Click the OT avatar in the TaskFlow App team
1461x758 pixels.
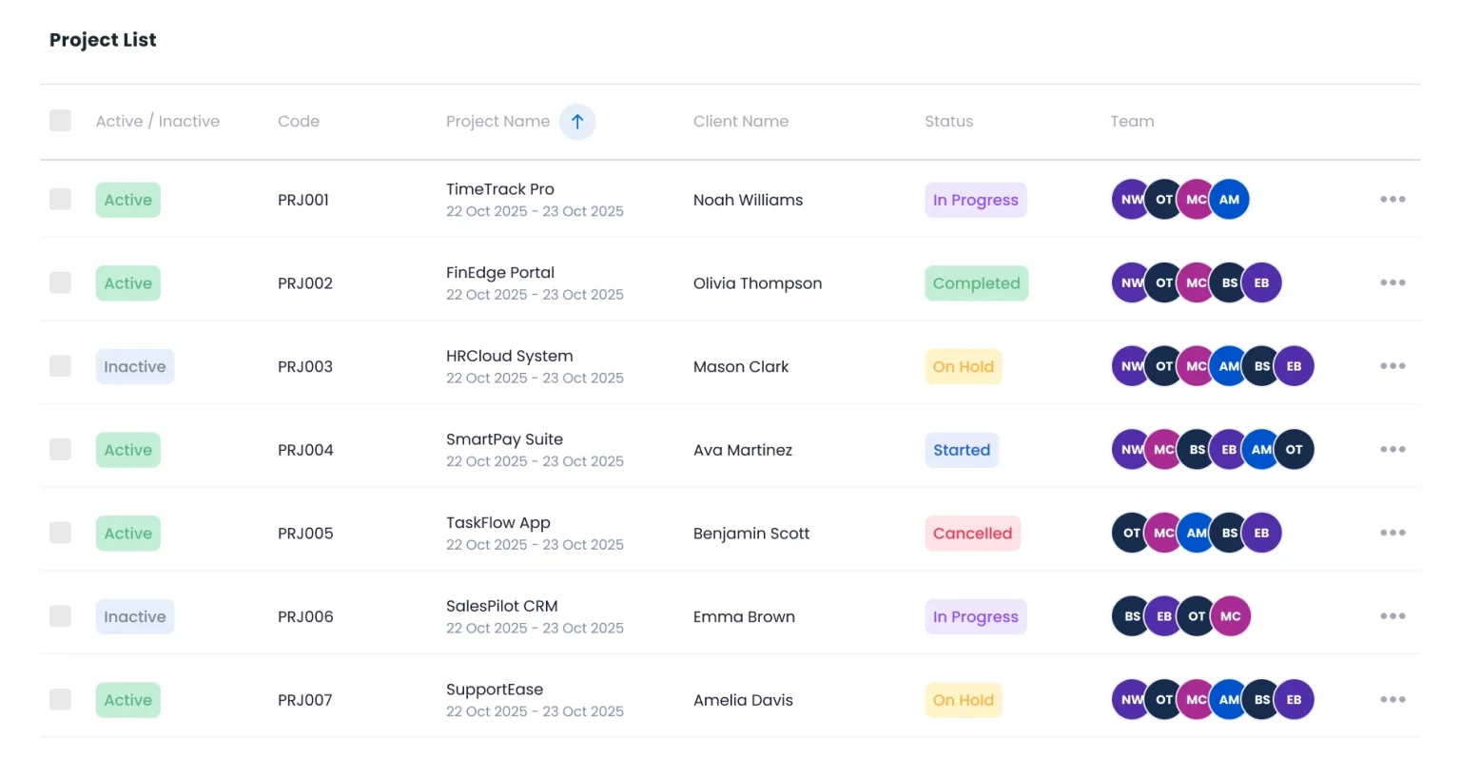[x=1129, y=533]
